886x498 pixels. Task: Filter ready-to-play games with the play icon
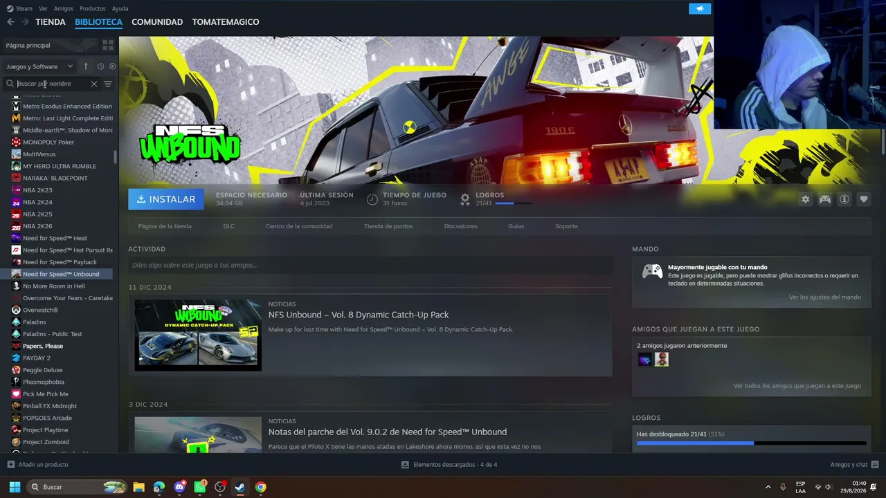point(112,66)
